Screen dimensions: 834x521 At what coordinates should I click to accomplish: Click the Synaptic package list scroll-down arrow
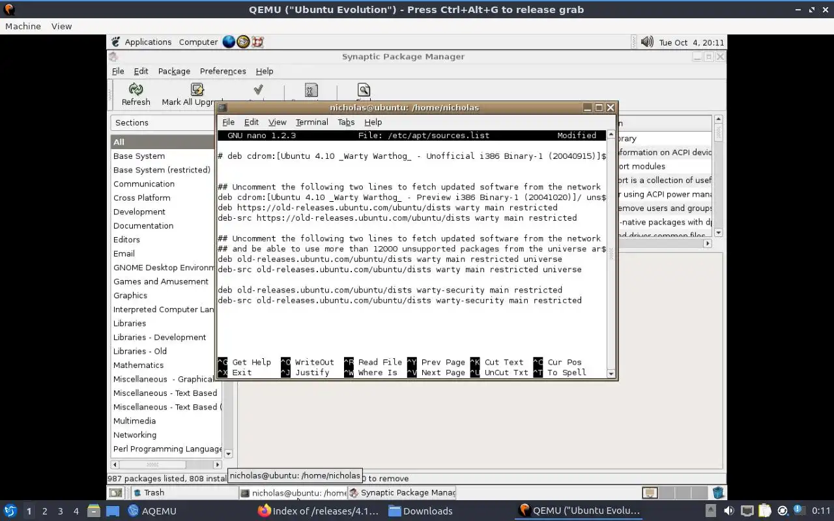pyautogui.click(x=719, y=232)
